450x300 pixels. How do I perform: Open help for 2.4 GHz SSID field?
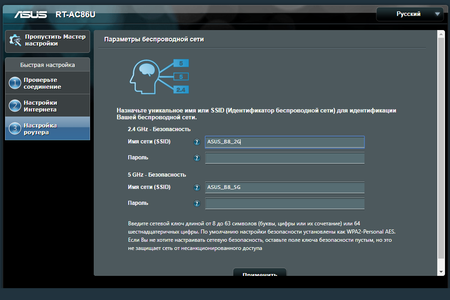coord(197,142)
